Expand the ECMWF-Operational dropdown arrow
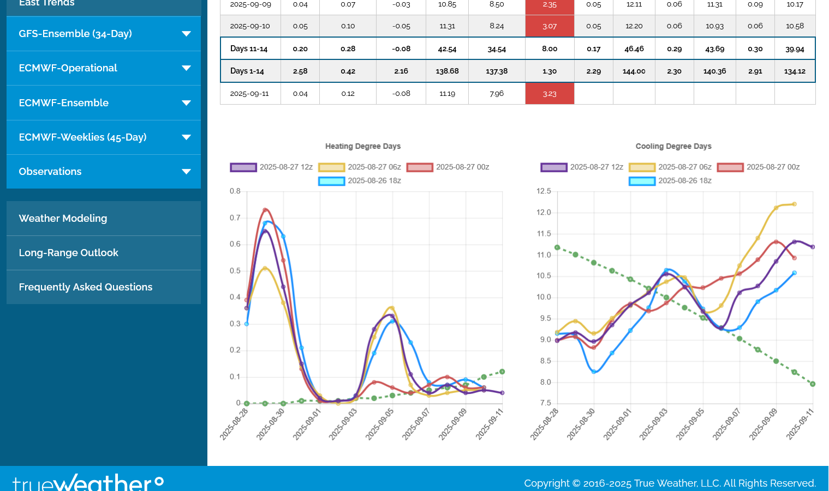 pos(186,68)
